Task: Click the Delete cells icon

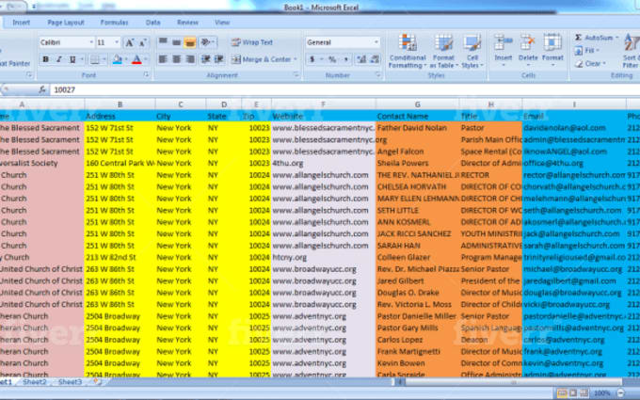Action: (528, 43)
